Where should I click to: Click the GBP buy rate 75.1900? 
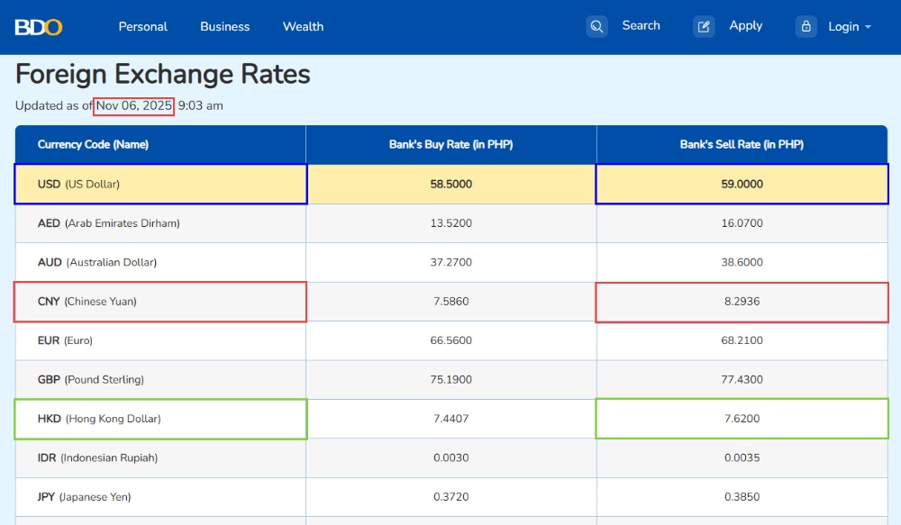450,379
